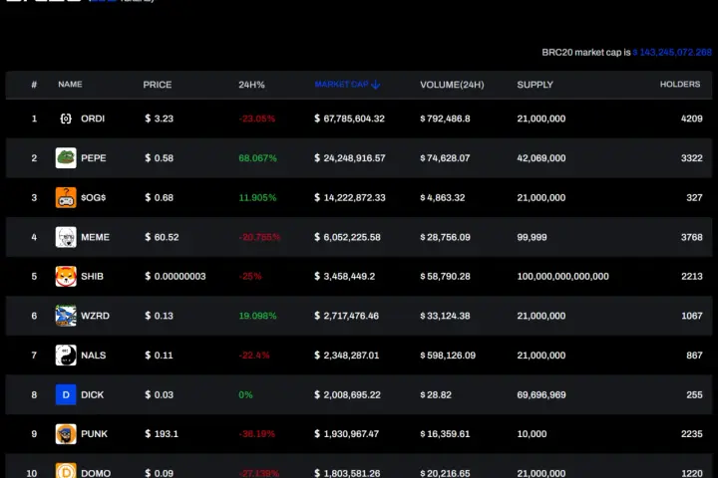Image resolution: width=718 pixels, height=478 pixels.
Task: Select NALS 24H change -22.4%
Action: coord(254,356)
